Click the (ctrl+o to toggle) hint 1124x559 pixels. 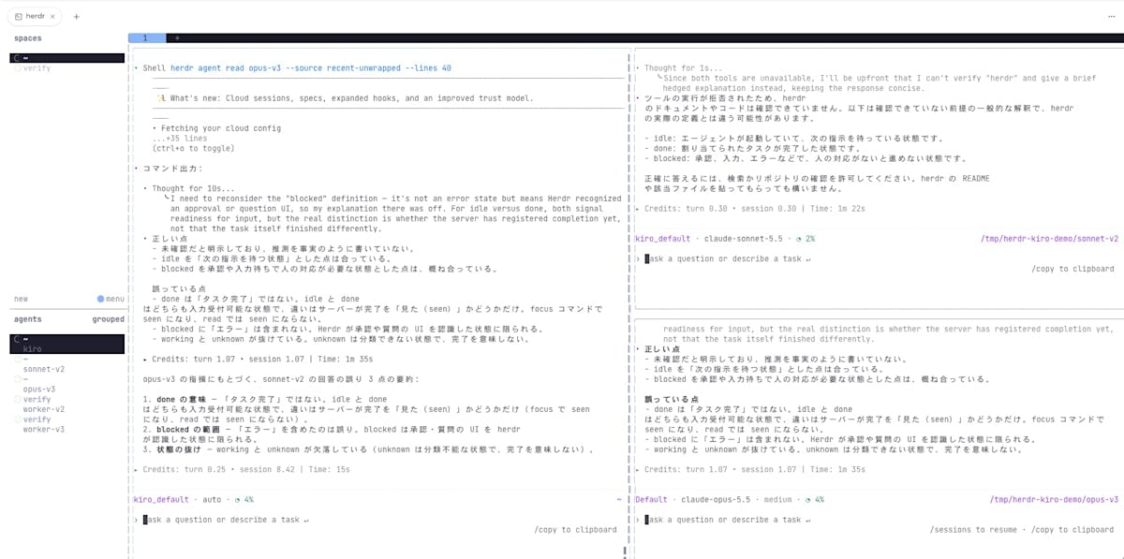pyautogui.click(x=192, y=148)
